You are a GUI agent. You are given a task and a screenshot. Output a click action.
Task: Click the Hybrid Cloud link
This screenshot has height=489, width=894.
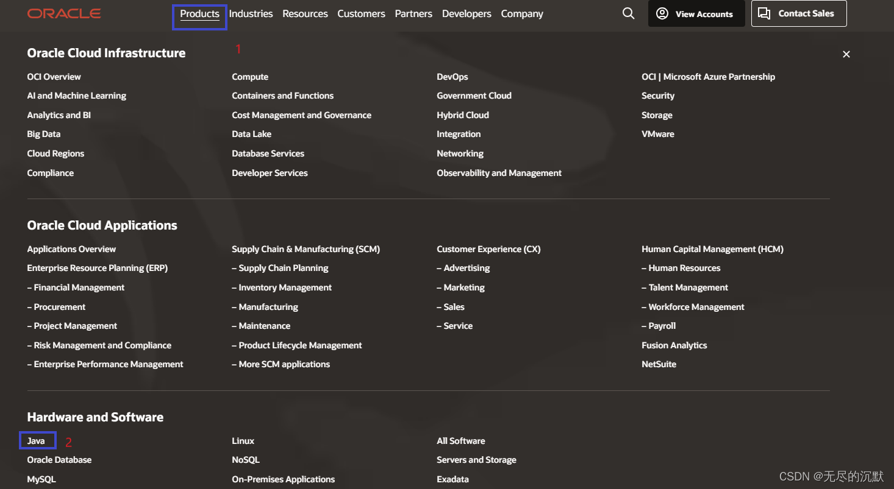point(463,115)
